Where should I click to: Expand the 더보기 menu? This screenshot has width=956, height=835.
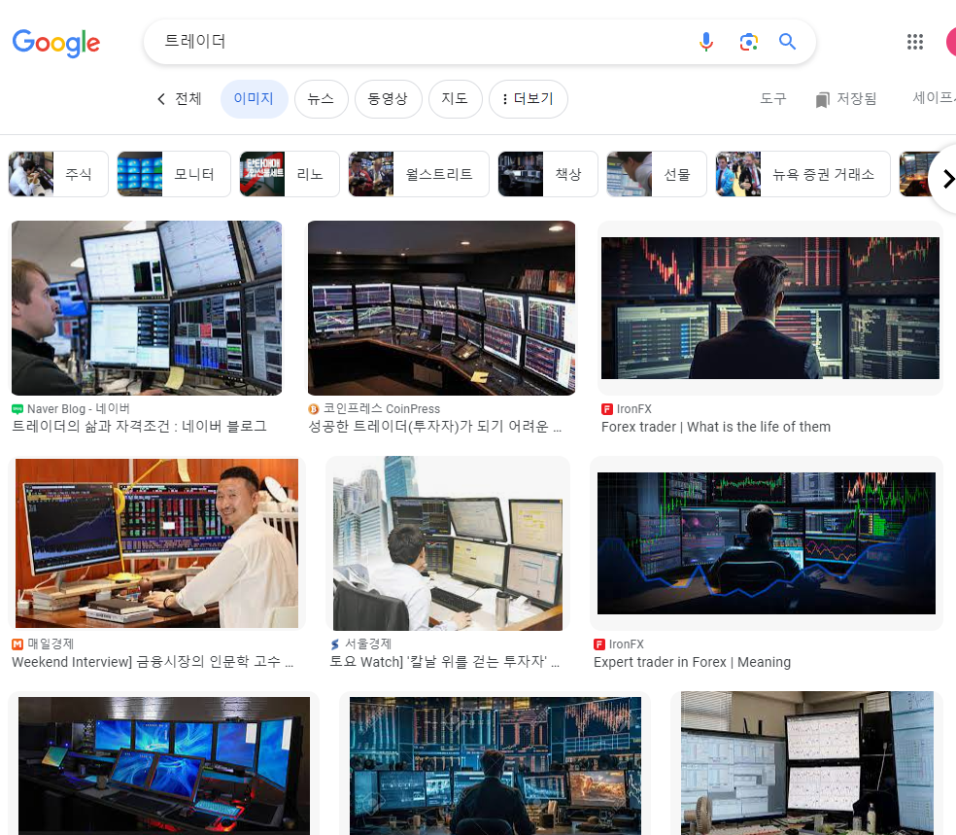click(528, 99)
